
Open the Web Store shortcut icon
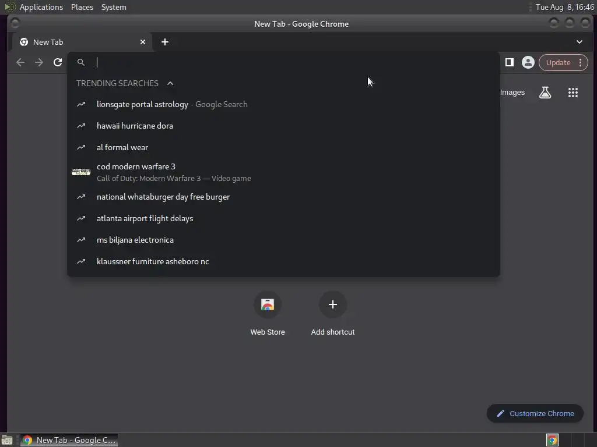click(268, 304)
